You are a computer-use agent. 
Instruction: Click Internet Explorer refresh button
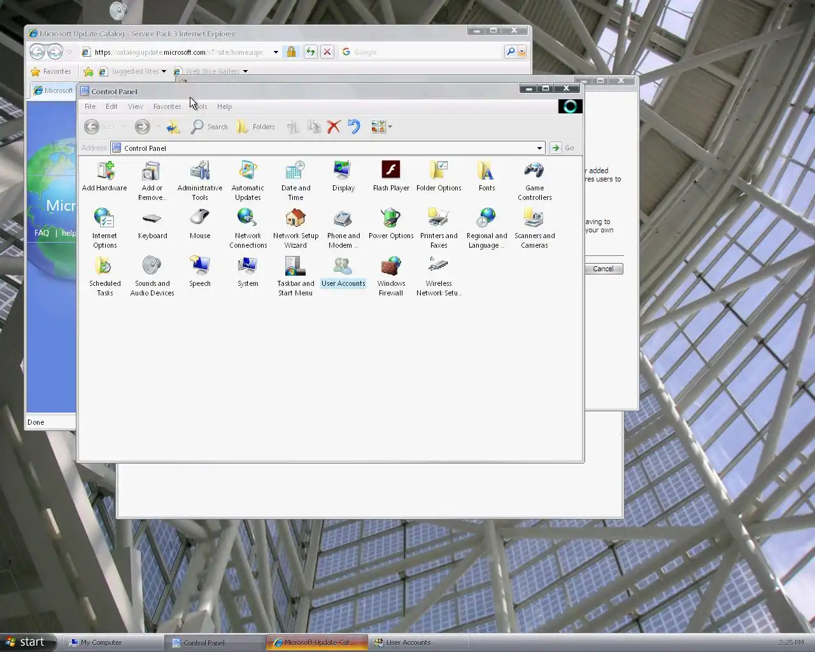click(310, 52)
